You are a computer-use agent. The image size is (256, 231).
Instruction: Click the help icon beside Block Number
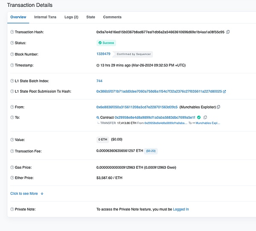(12, 54)
